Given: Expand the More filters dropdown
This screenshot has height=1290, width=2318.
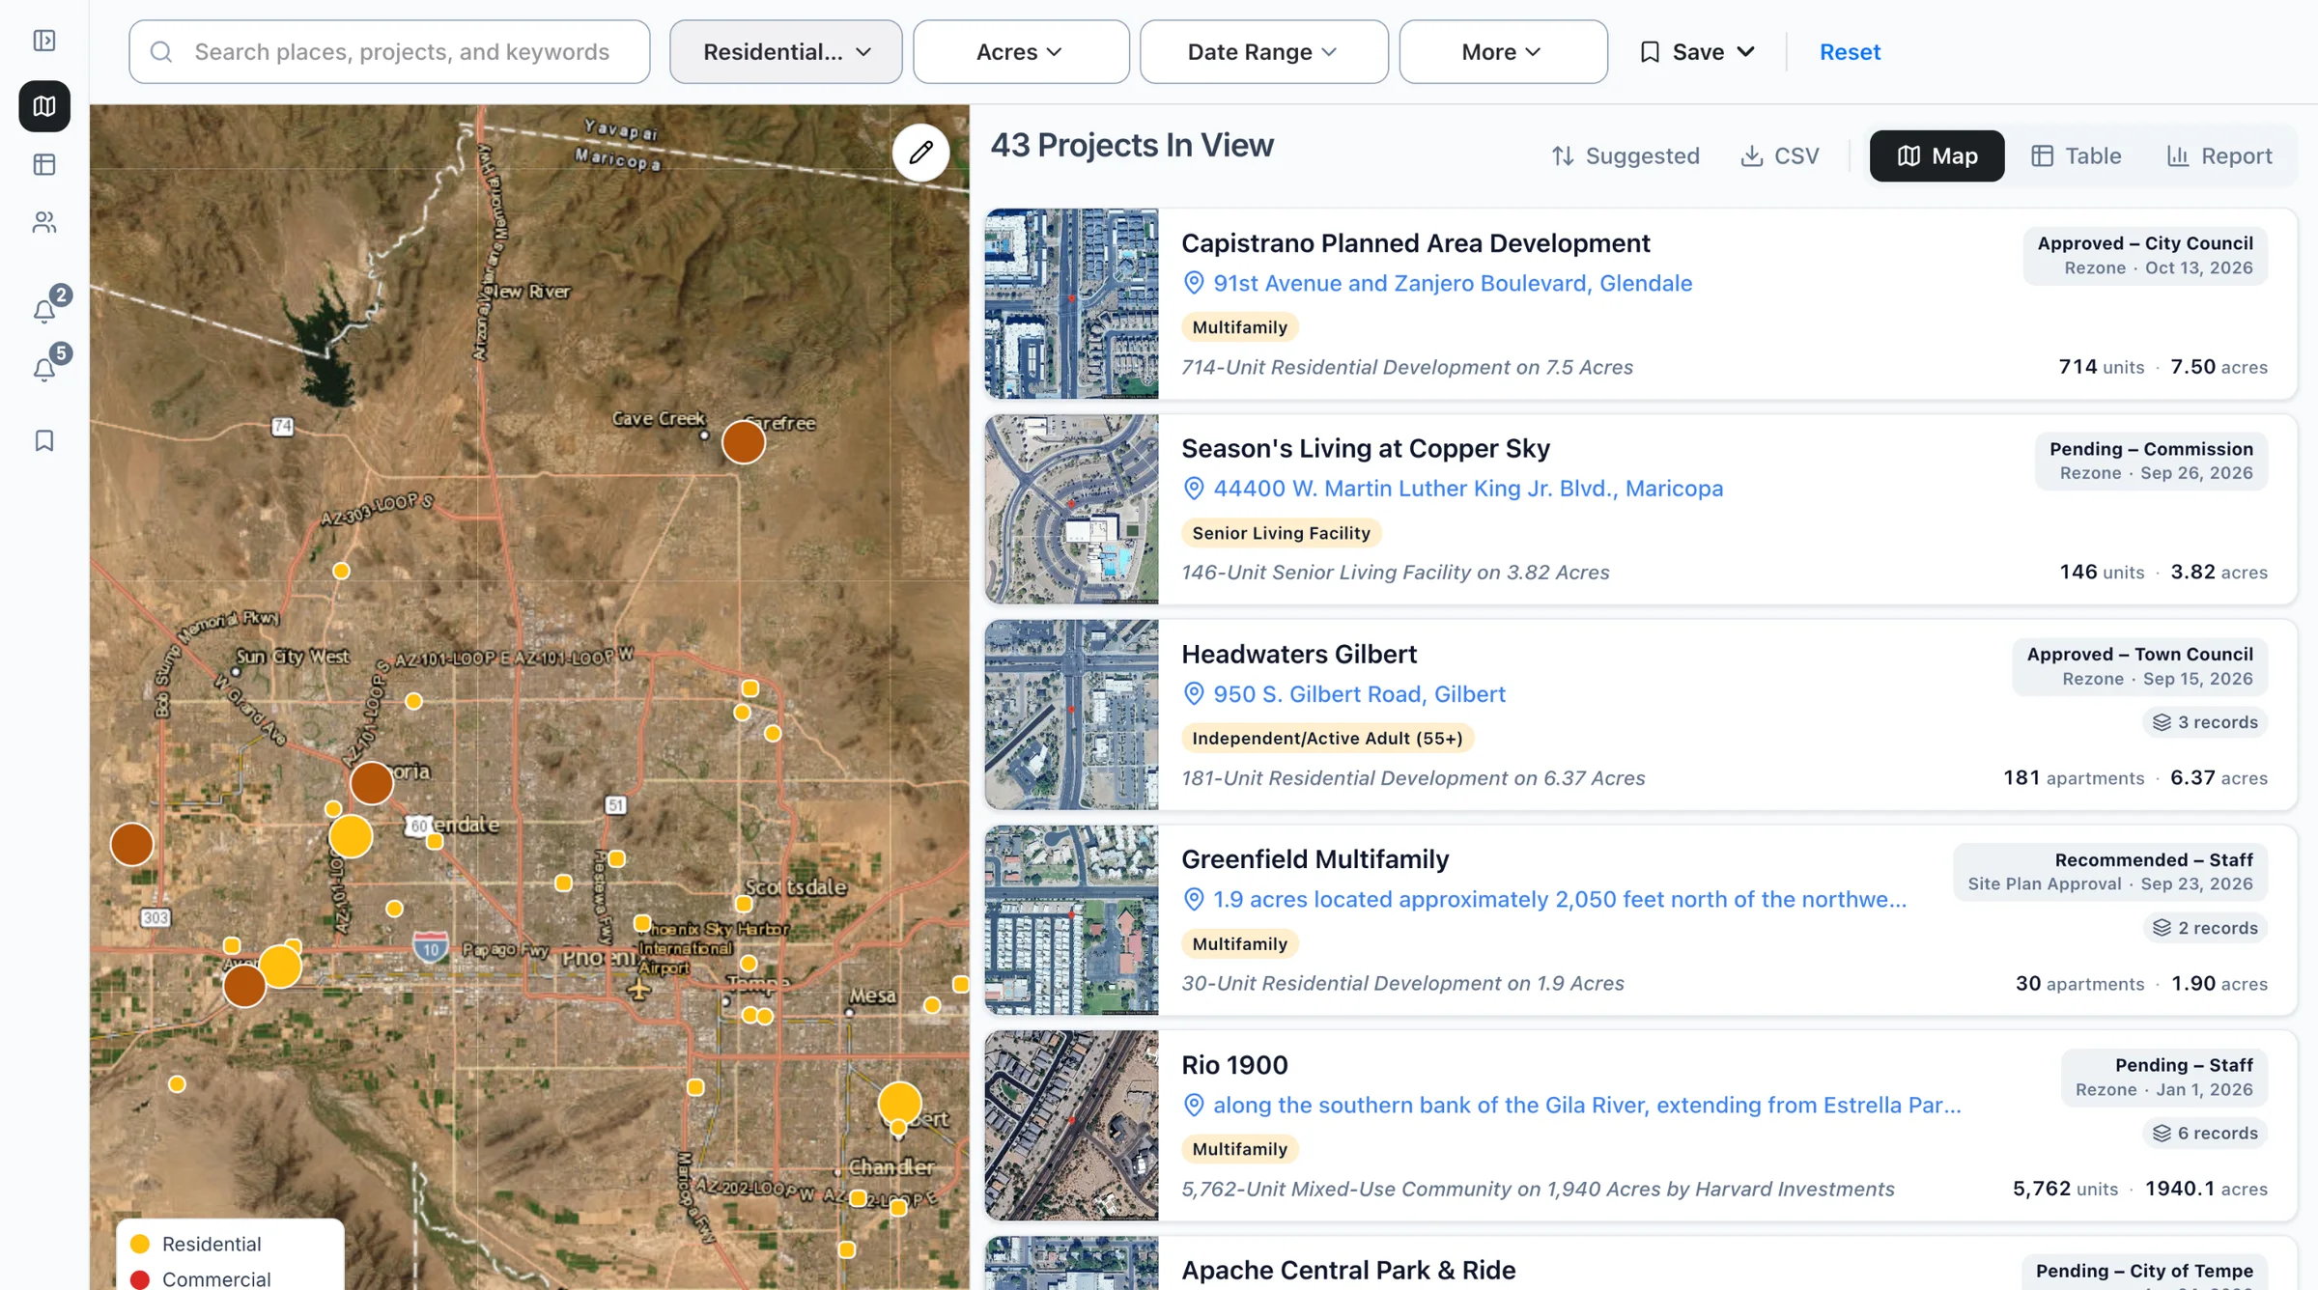Looking at the screenshot, I should pos(1503,52).
